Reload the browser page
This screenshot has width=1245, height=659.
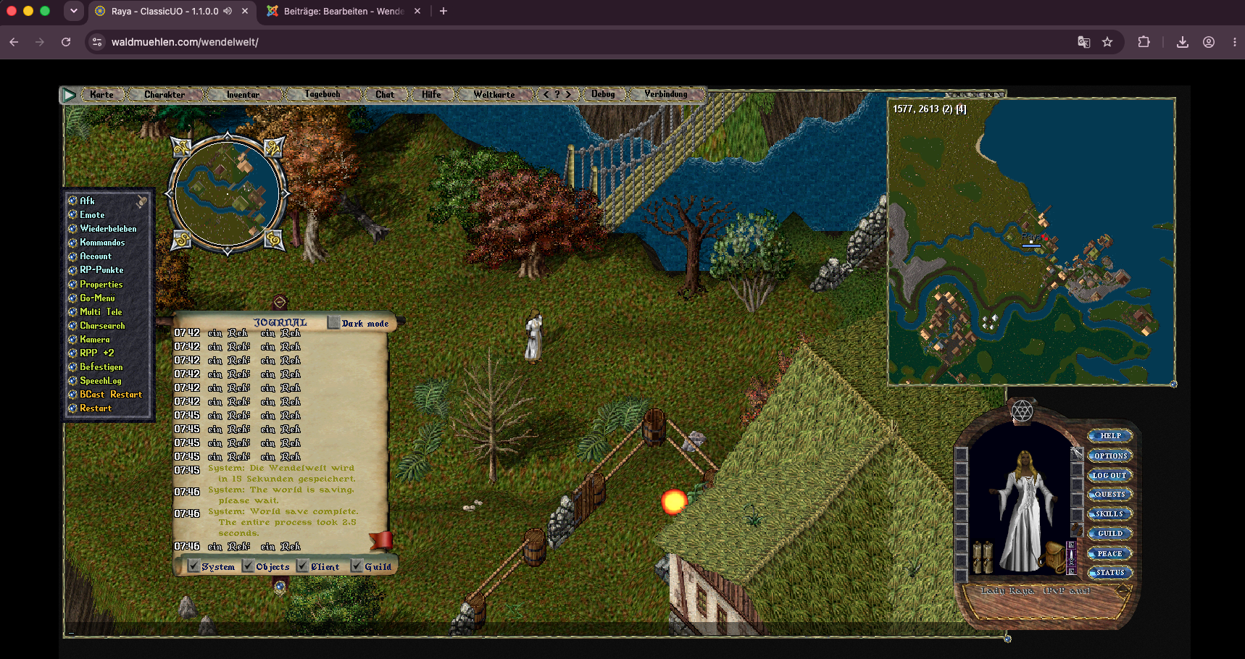[66, 42]
